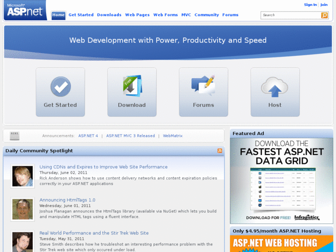Select the Home tab

pos(58,15)
